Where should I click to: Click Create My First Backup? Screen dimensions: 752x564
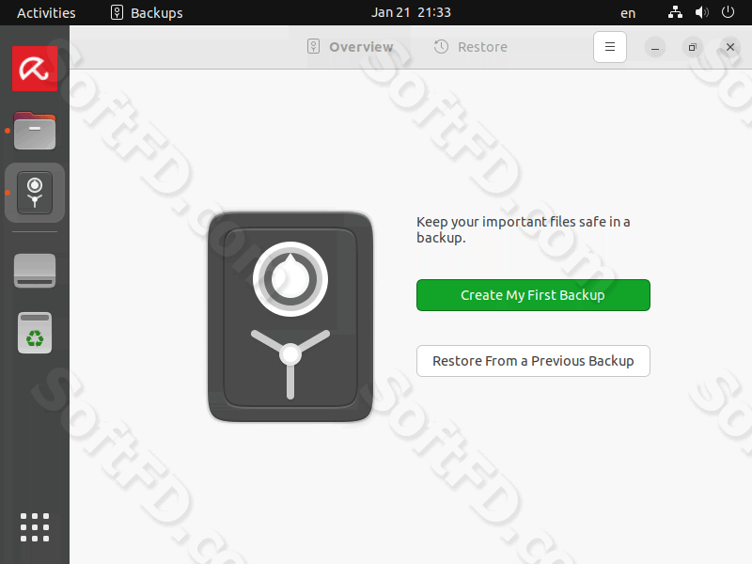pyautogui.click(x=533, y=295)
